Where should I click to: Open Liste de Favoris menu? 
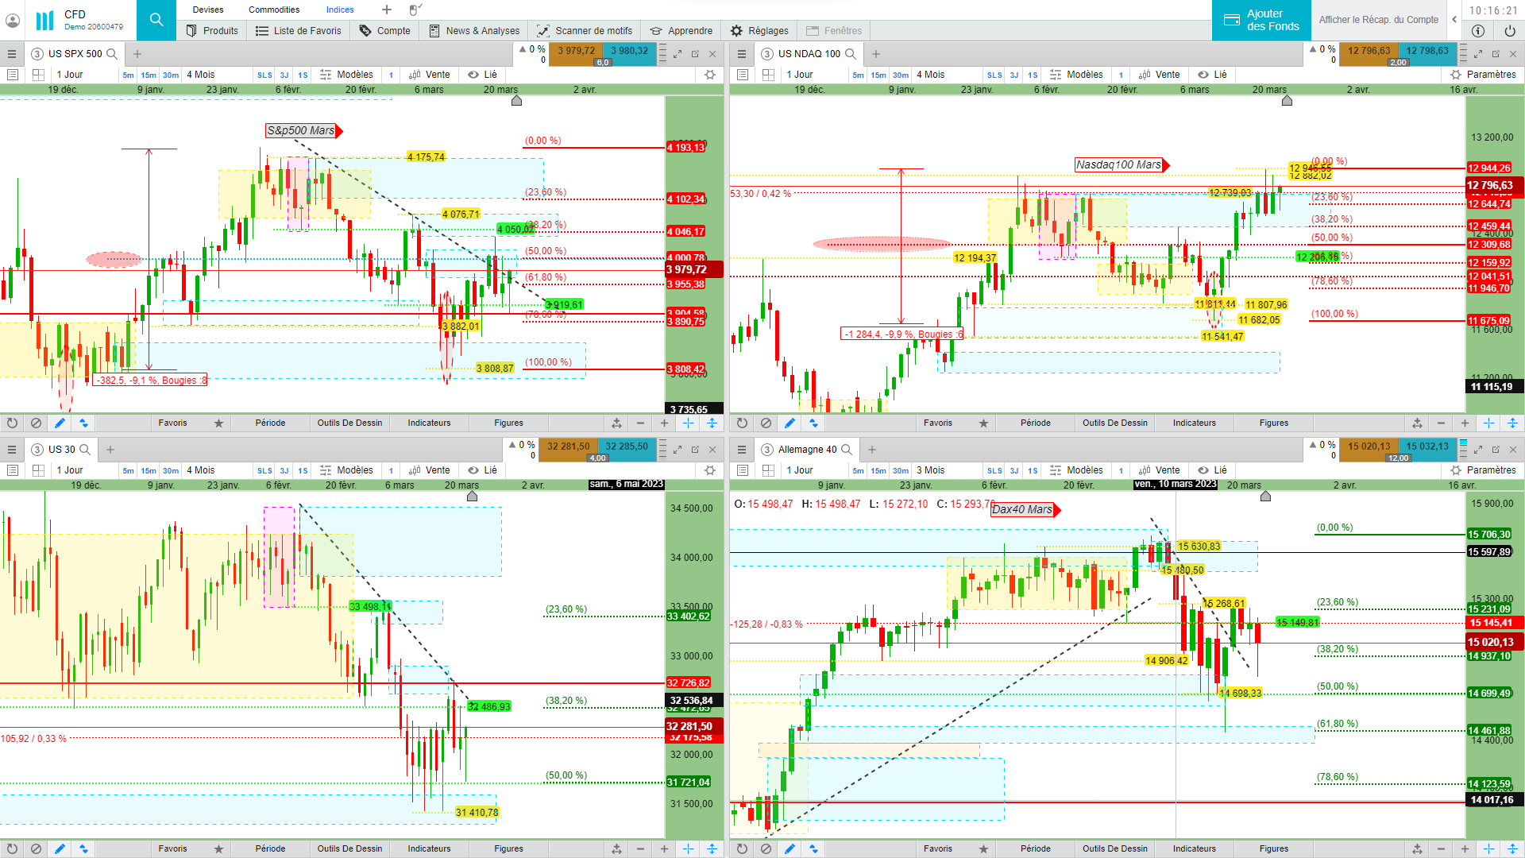pos(299,31)
